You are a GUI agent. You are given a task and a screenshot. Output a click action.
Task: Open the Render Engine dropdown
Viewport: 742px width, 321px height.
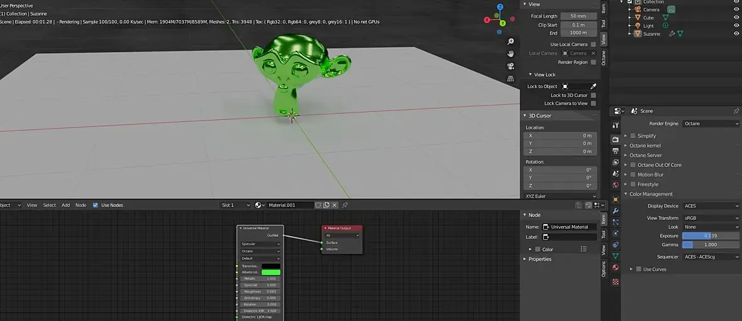(x=711, y=124)
